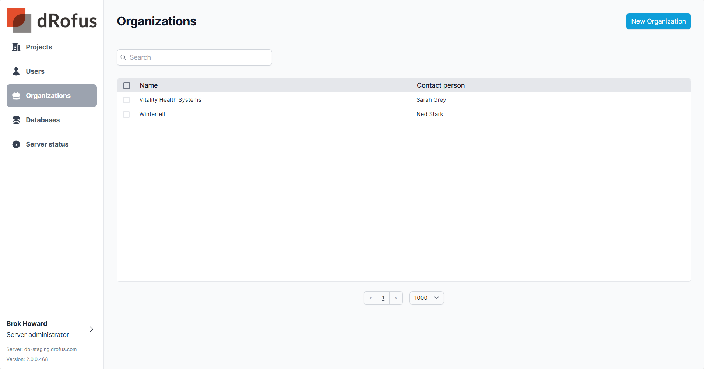Expand the Brok Howard user menu chevron
Viewport: 704px width, 369px height.
(x=91, y=329)
